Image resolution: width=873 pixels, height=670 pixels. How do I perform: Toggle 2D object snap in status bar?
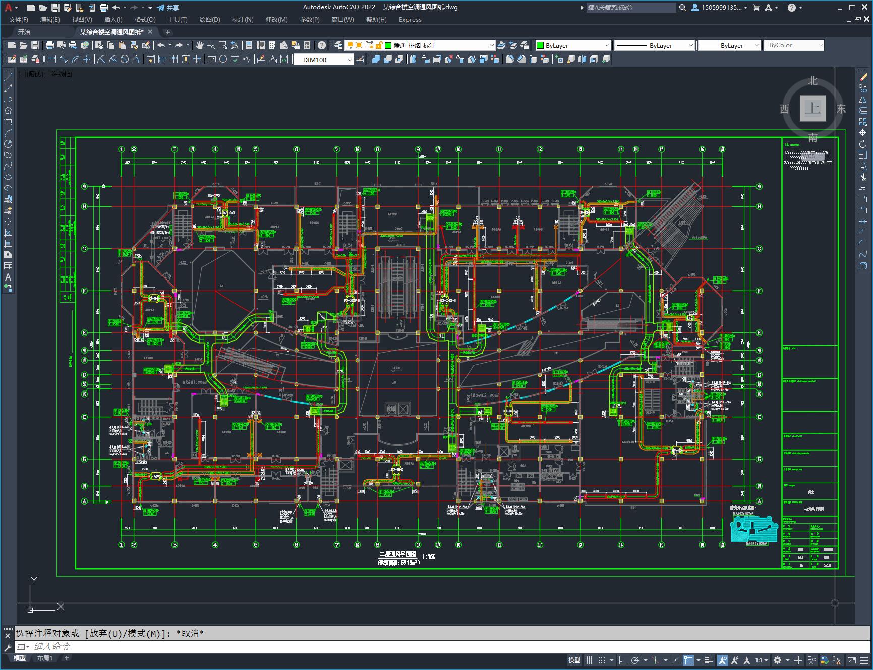coord(688,660)
